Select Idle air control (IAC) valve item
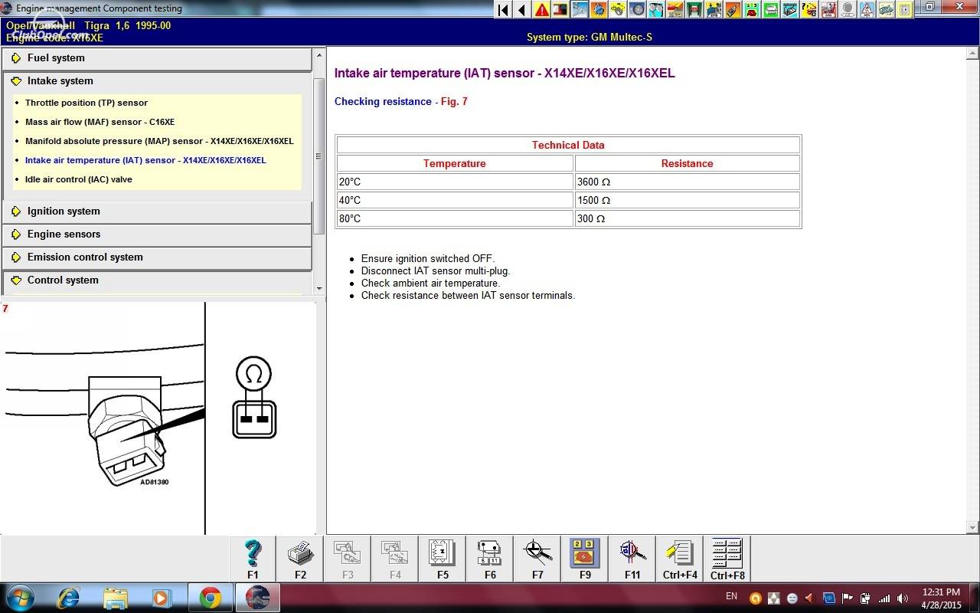The height and width of the screenshot is (613, 980). (79, 179)
